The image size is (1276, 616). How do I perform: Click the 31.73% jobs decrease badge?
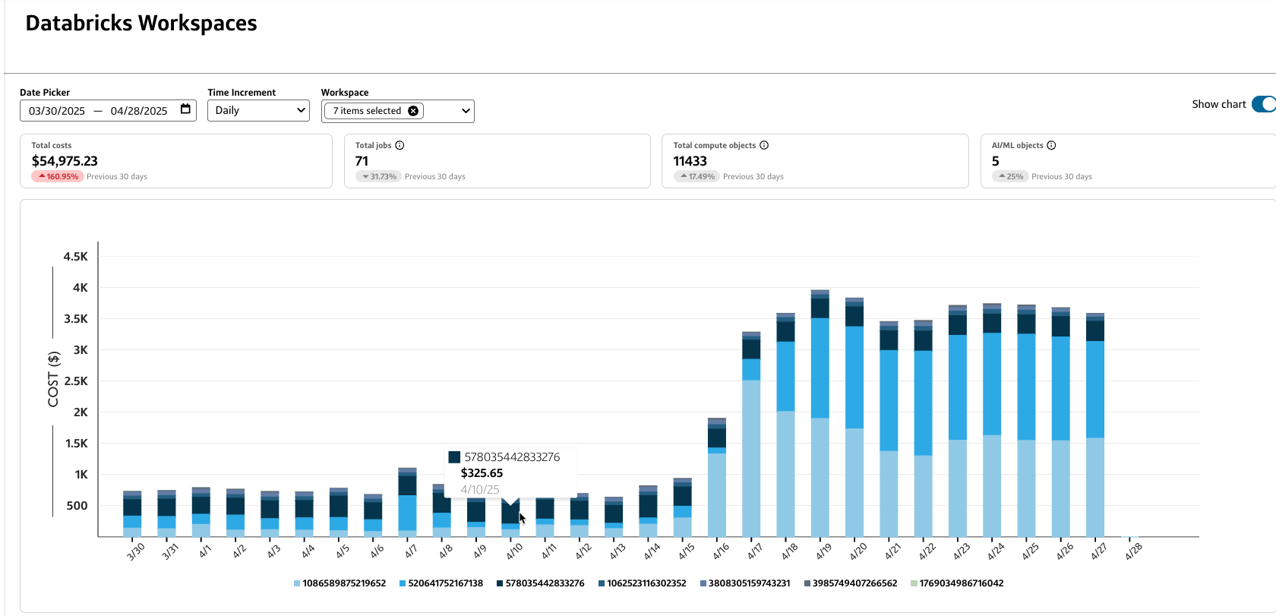coord(379,176)
